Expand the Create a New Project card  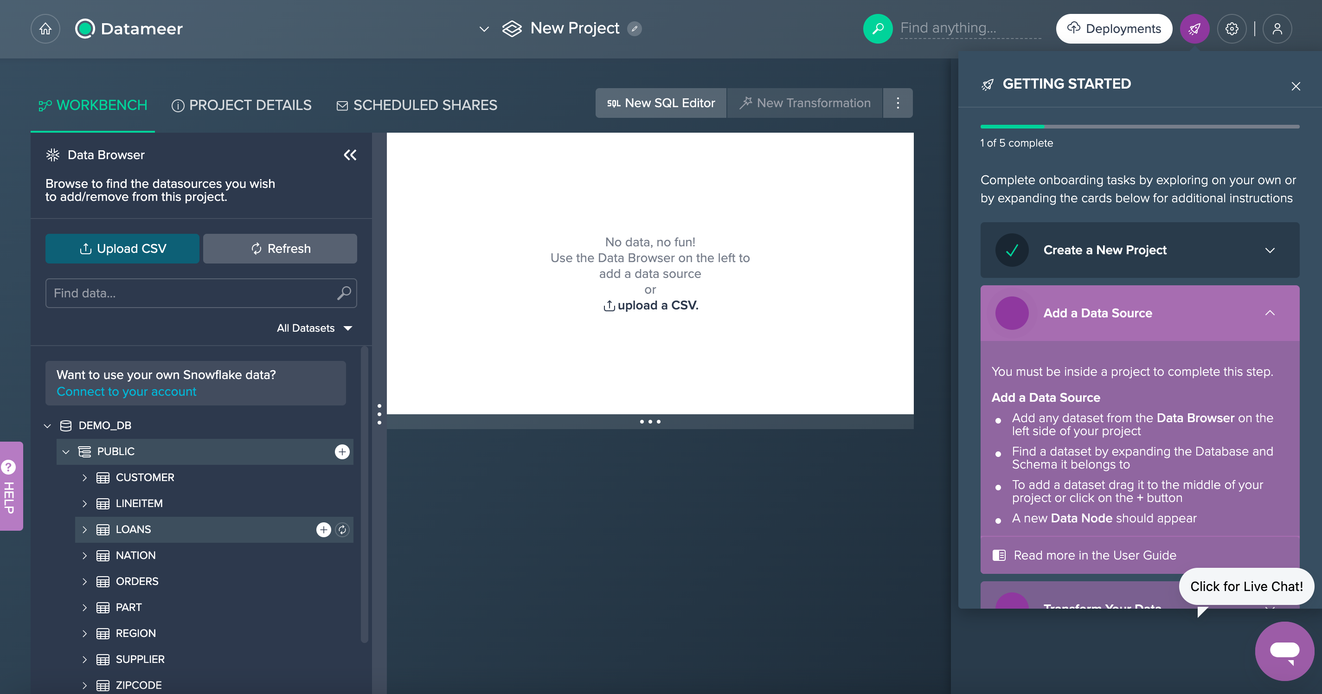(1270, 250)
